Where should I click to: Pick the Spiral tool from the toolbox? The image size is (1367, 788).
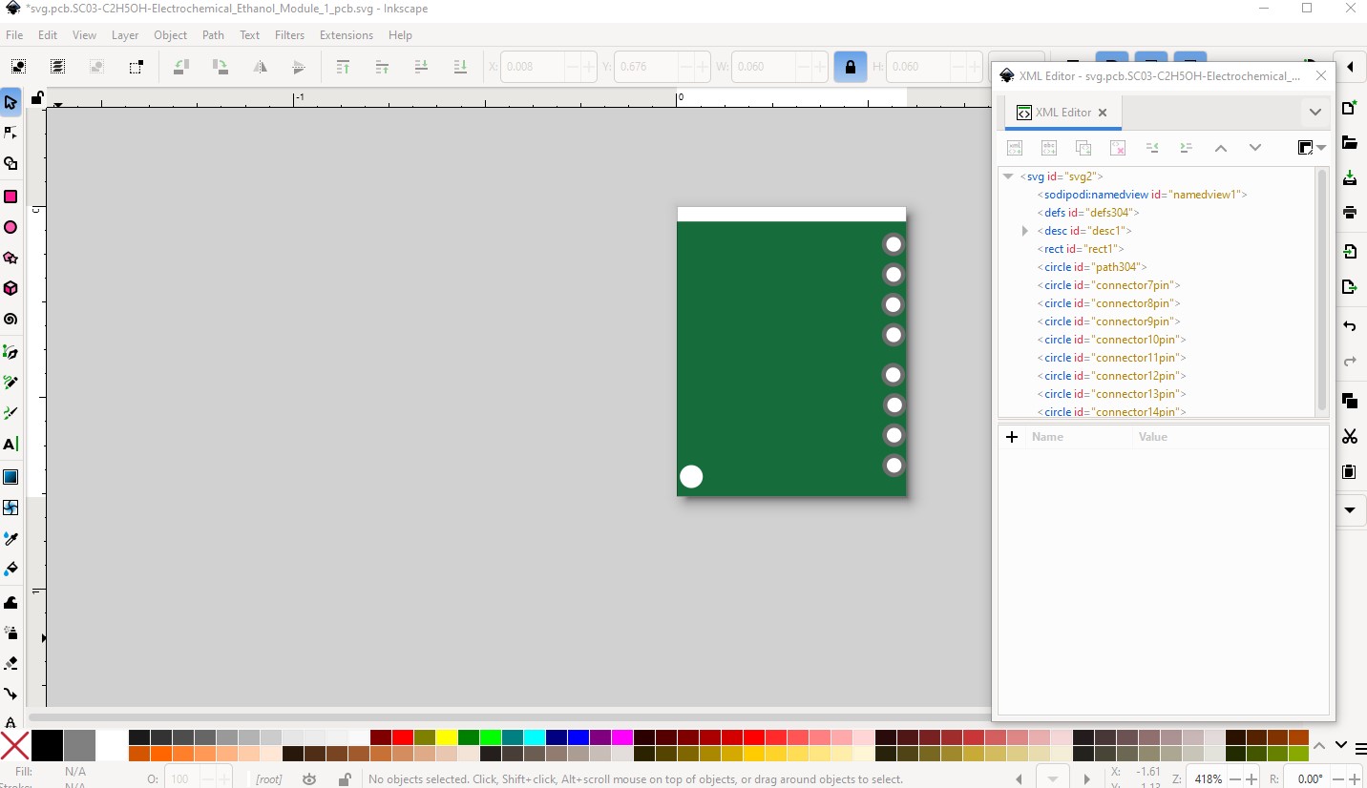click(x=11, y=319)
